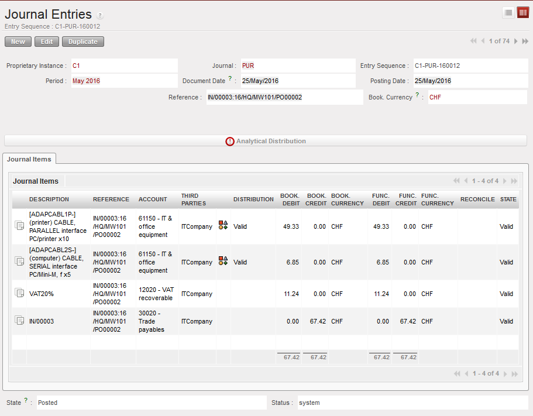Open document icon for printer CABLE PARALLEL row
This screenshot has height=416, width=533.
coord(19,226)
